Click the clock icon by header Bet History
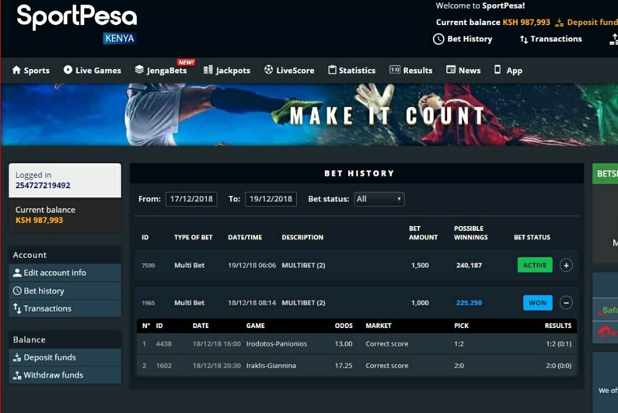Viewport: 618px width, 413px height. coord(438,38)
